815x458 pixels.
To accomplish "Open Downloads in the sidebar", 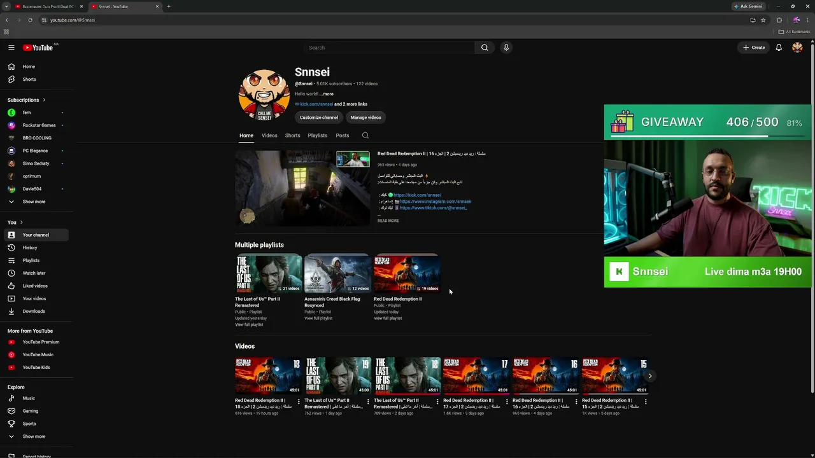I will [x=35, y=311].
